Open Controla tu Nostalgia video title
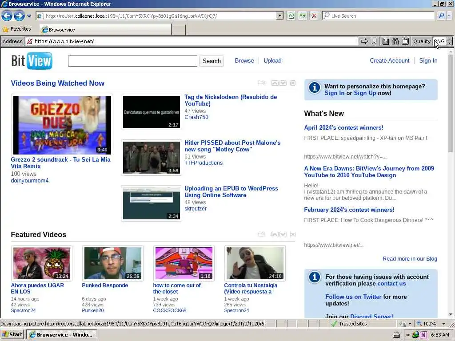This screenshot has height=341, width=455. [x=251, y=289]
